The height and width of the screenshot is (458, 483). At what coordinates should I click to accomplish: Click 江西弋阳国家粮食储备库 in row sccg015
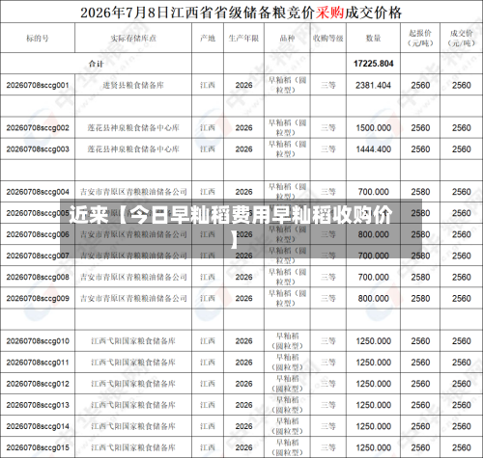[x=133, y=447]
